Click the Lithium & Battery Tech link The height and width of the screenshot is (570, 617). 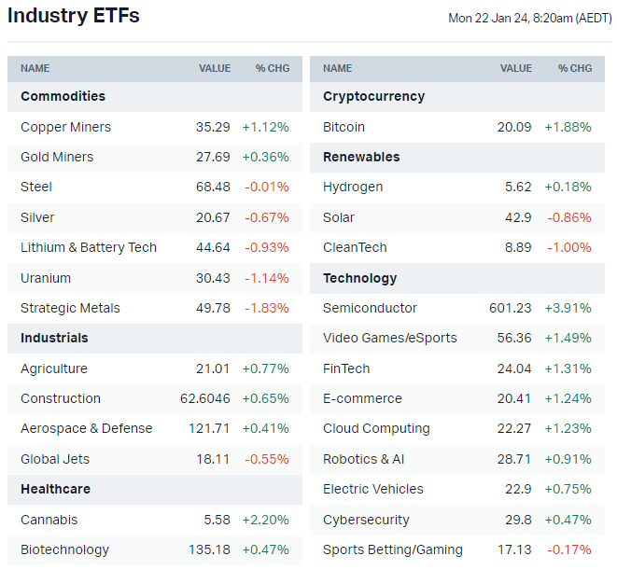(x=89, y=247)
